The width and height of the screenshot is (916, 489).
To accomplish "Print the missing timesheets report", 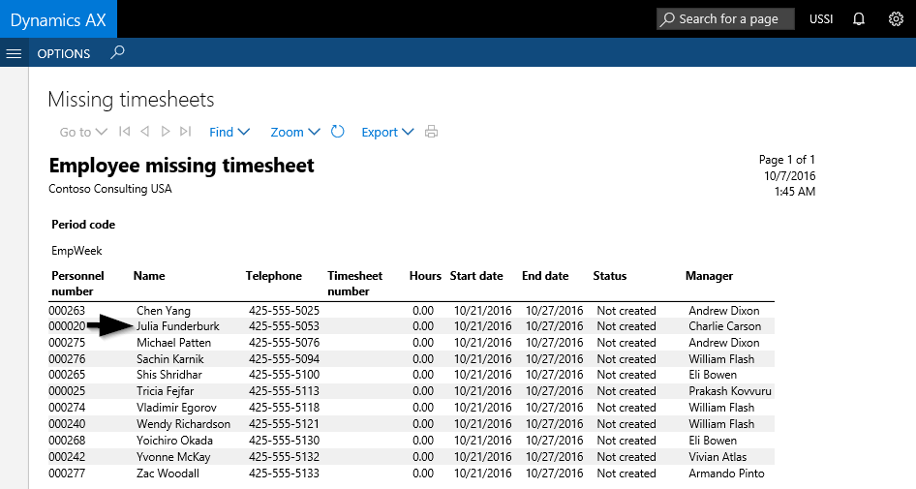I will [432, 132].
